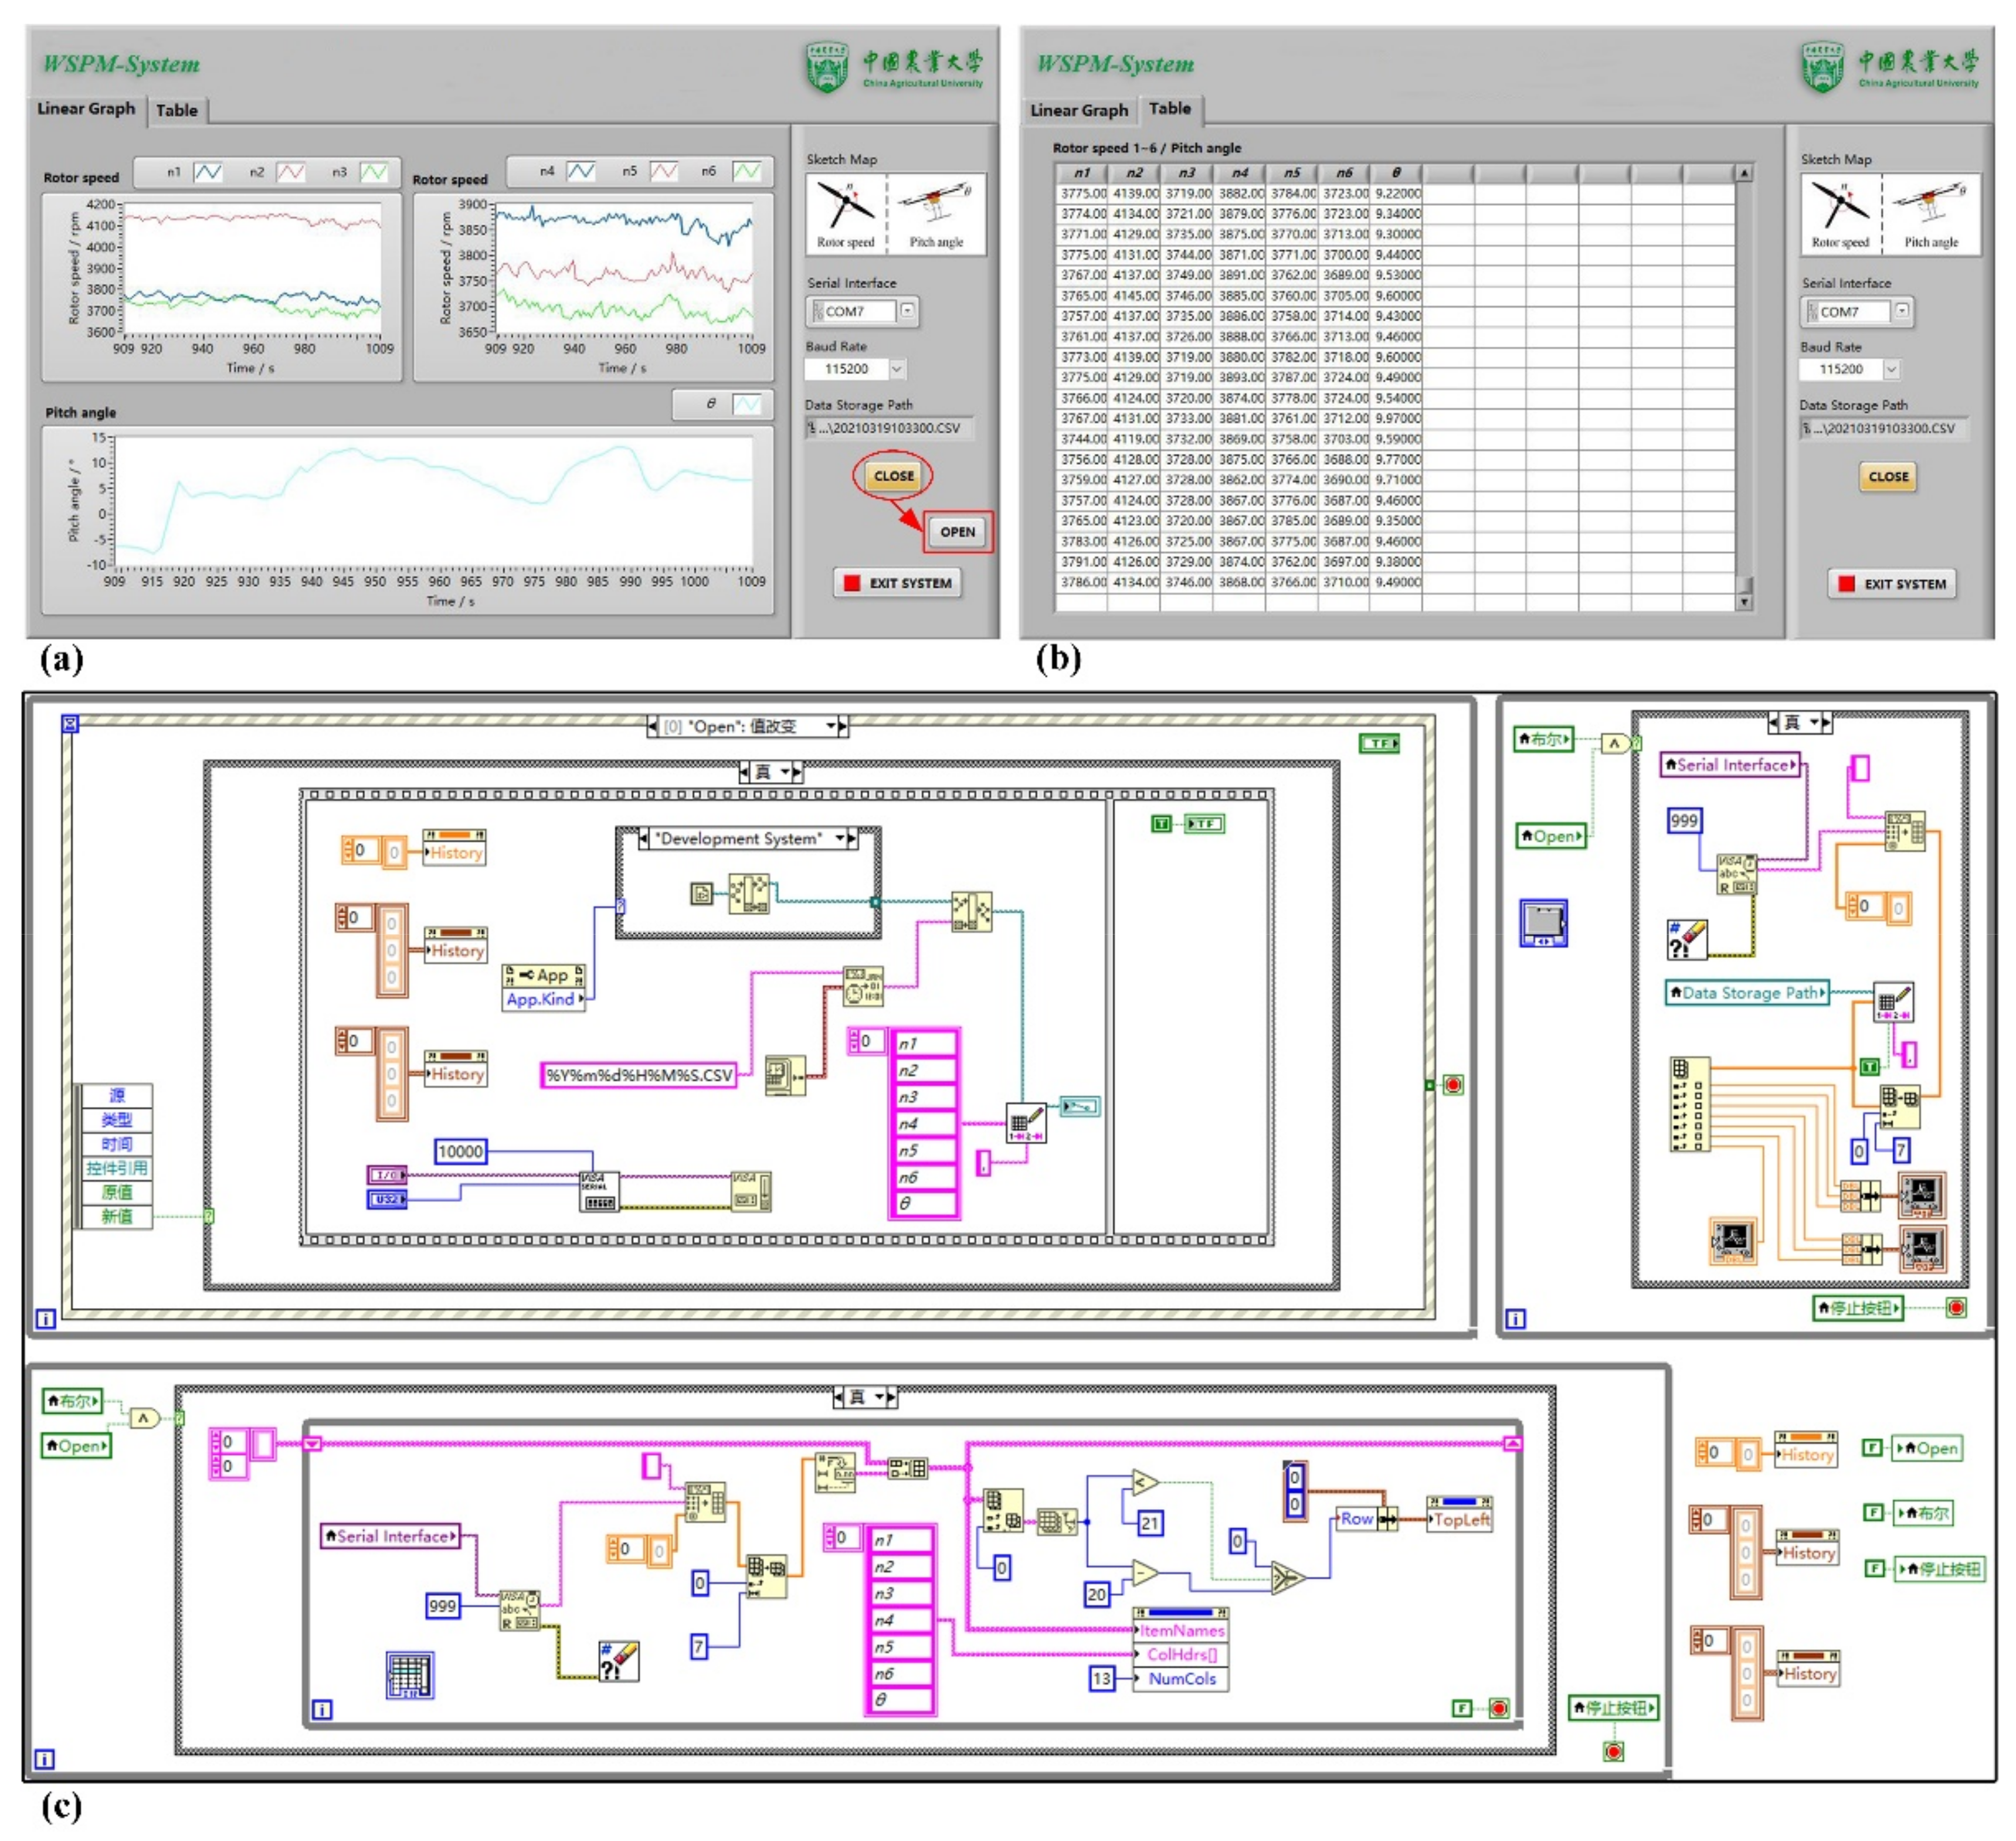This screenshot has height=1841, width=2016.
Task: Click the Serial Interface local in bottom loop
Action: click(x=391, y=1536)
